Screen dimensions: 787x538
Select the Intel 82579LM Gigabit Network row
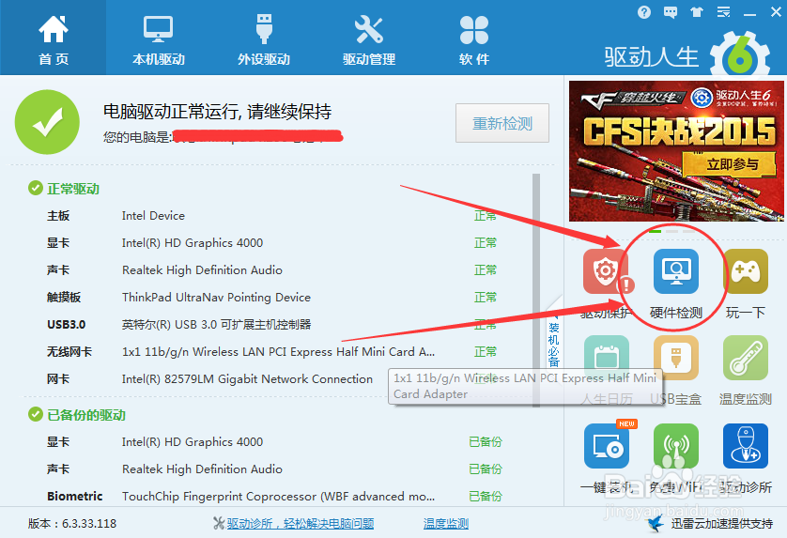click(x=271, y=379)
